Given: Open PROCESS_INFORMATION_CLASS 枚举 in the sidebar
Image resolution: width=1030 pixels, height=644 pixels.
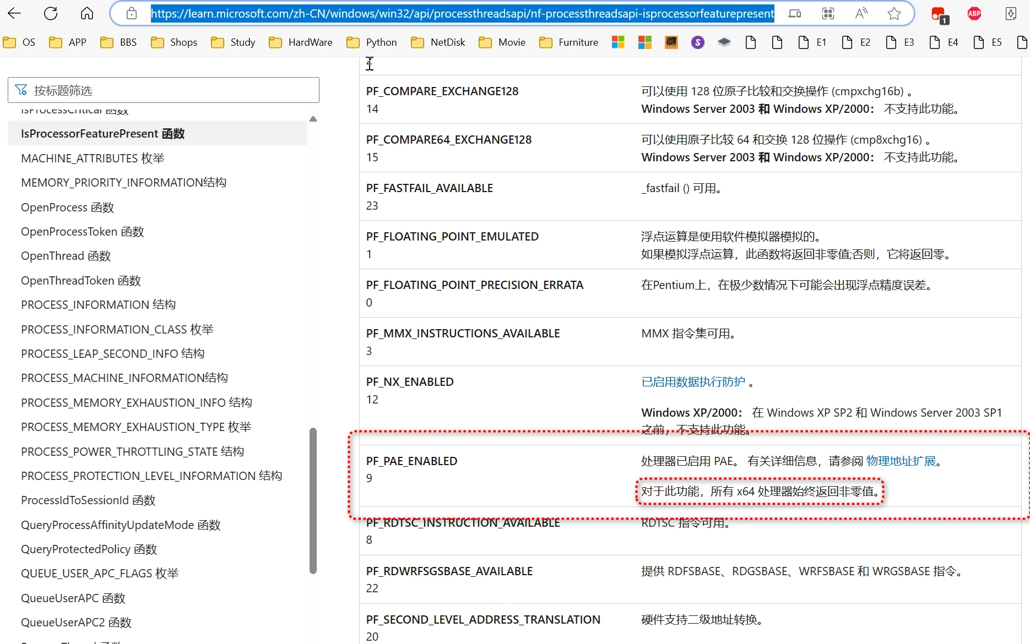Looking at the screenshot, I should [x=117, y=329].
